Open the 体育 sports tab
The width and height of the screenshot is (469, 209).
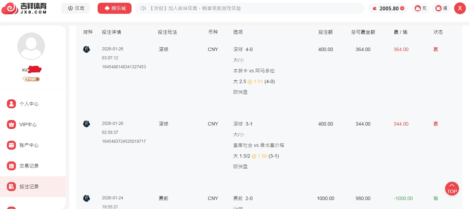click(75, 8)
